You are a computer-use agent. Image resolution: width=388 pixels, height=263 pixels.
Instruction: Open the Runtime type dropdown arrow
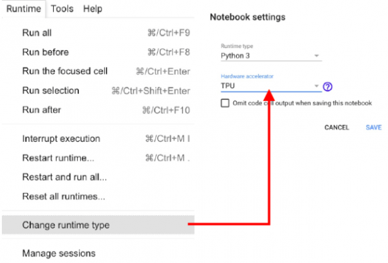coord(316,56)
